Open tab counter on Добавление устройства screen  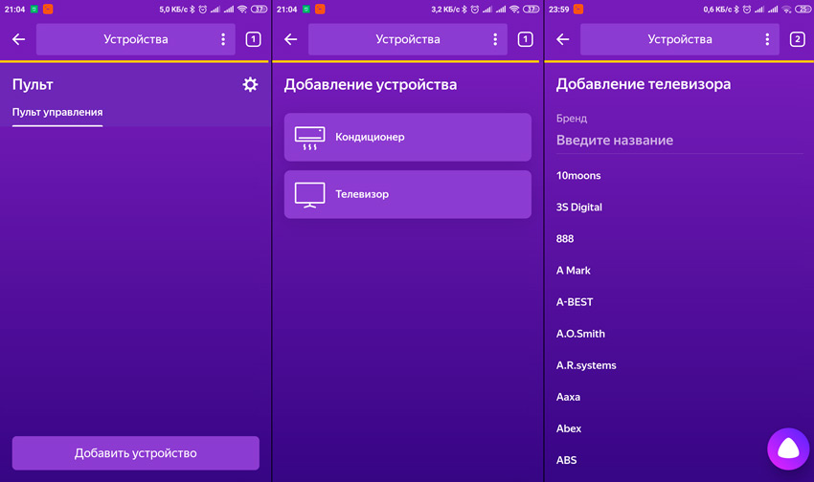pyautogui.click(x=526, y=39)
